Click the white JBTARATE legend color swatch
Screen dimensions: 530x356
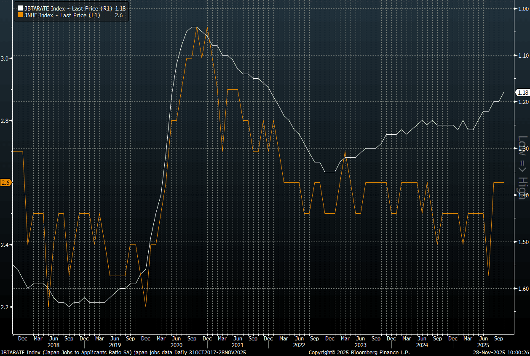tap(20, 8)
